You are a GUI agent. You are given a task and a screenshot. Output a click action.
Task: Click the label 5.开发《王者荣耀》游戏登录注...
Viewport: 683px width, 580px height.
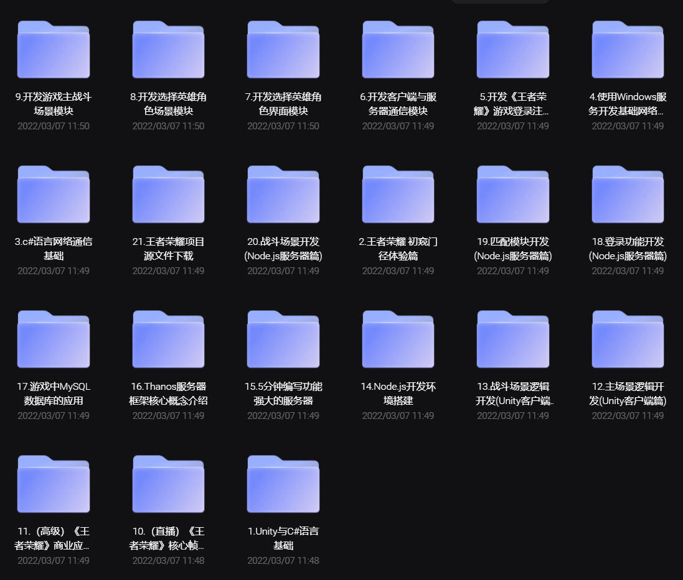click(511, 104)
